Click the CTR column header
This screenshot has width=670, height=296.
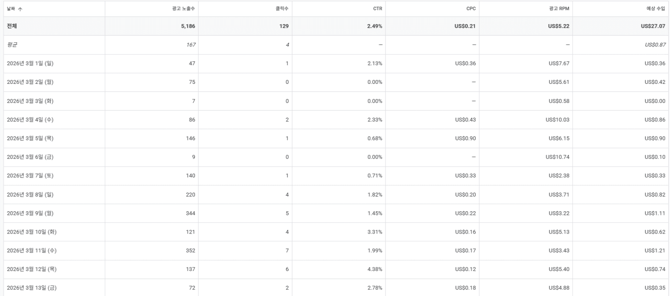pos(377,8)
